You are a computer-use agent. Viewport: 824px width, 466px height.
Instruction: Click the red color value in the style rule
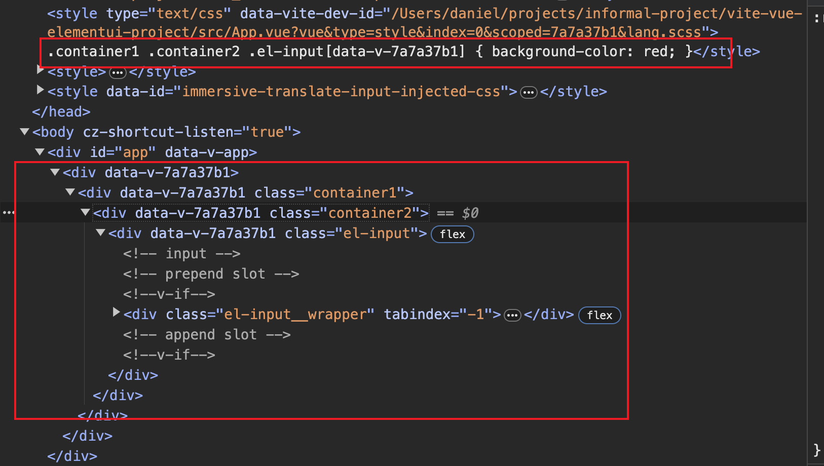tap(656, 51)
